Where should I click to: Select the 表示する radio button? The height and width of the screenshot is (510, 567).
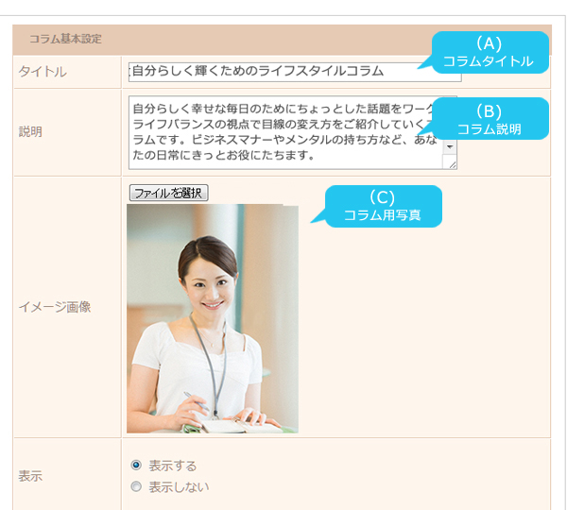coord(136,465)
